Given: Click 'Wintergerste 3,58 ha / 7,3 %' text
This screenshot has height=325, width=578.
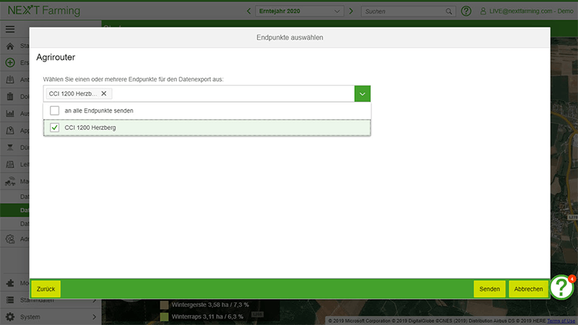Looking at the screenshot, I should tap(210, 305).
